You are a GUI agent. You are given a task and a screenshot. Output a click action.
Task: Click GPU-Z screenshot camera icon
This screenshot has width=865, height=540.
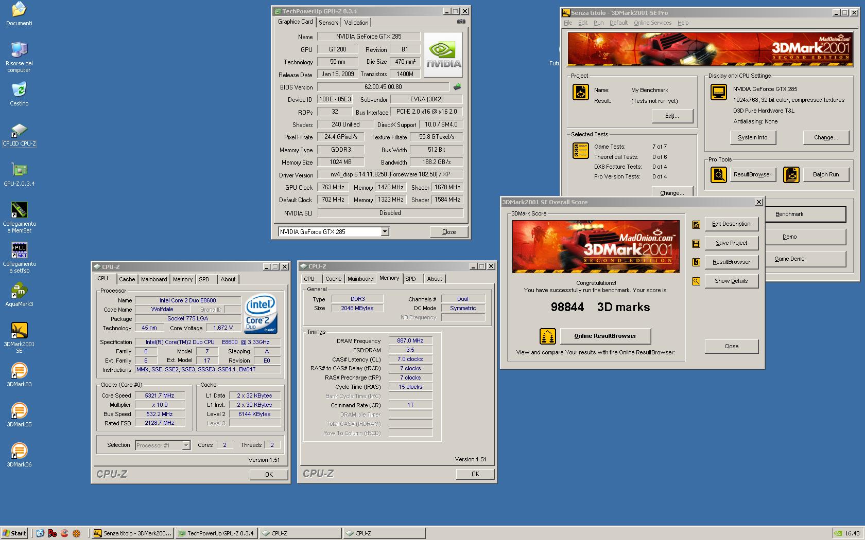pyautogui.click(x=461, y=22)
